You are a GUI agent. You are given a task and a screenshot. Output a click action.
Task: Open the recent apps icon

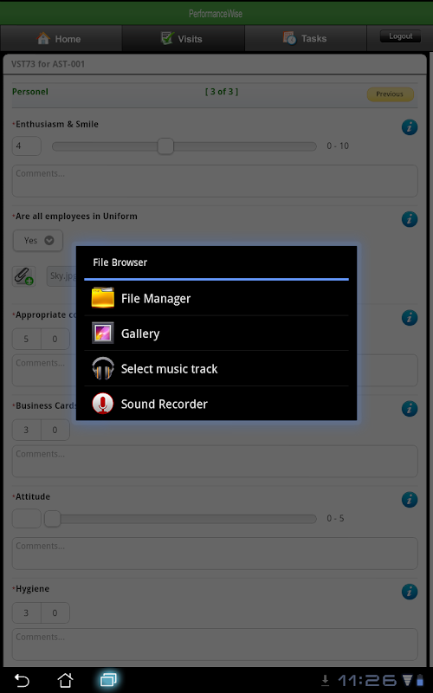(108, 680)
